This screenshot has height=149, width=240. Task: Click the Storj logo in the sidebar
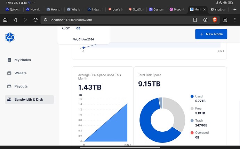[10, 37]
